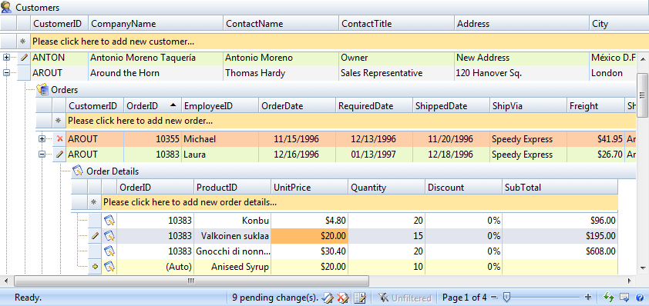649x306 pixels.
Task: Select the $608.00 SubTotal cell
Action: 560,251
